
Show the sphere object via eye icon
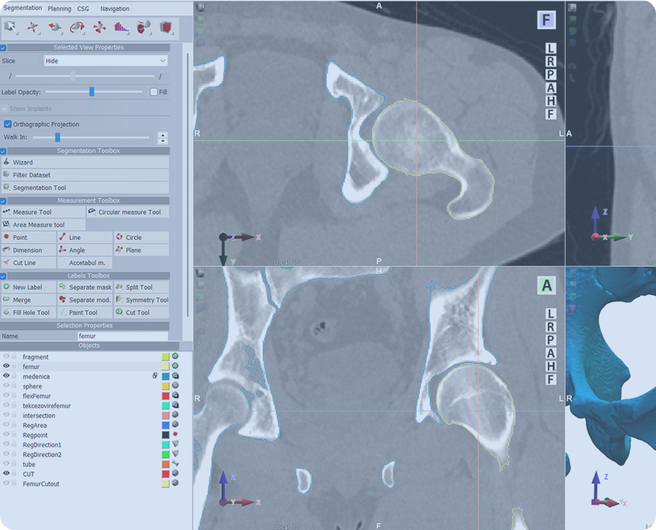point(6,386)
